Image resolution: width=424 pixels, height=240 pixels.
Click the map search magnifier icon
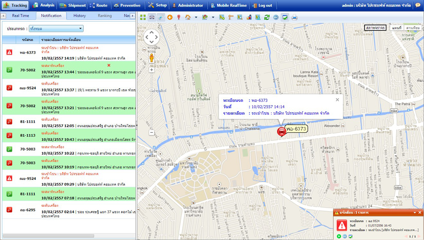pyautogui.click(x=240, y=17)
